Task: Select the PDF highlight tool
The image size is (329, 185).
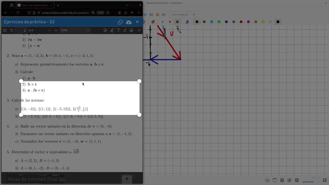Action: click(112, 30)
